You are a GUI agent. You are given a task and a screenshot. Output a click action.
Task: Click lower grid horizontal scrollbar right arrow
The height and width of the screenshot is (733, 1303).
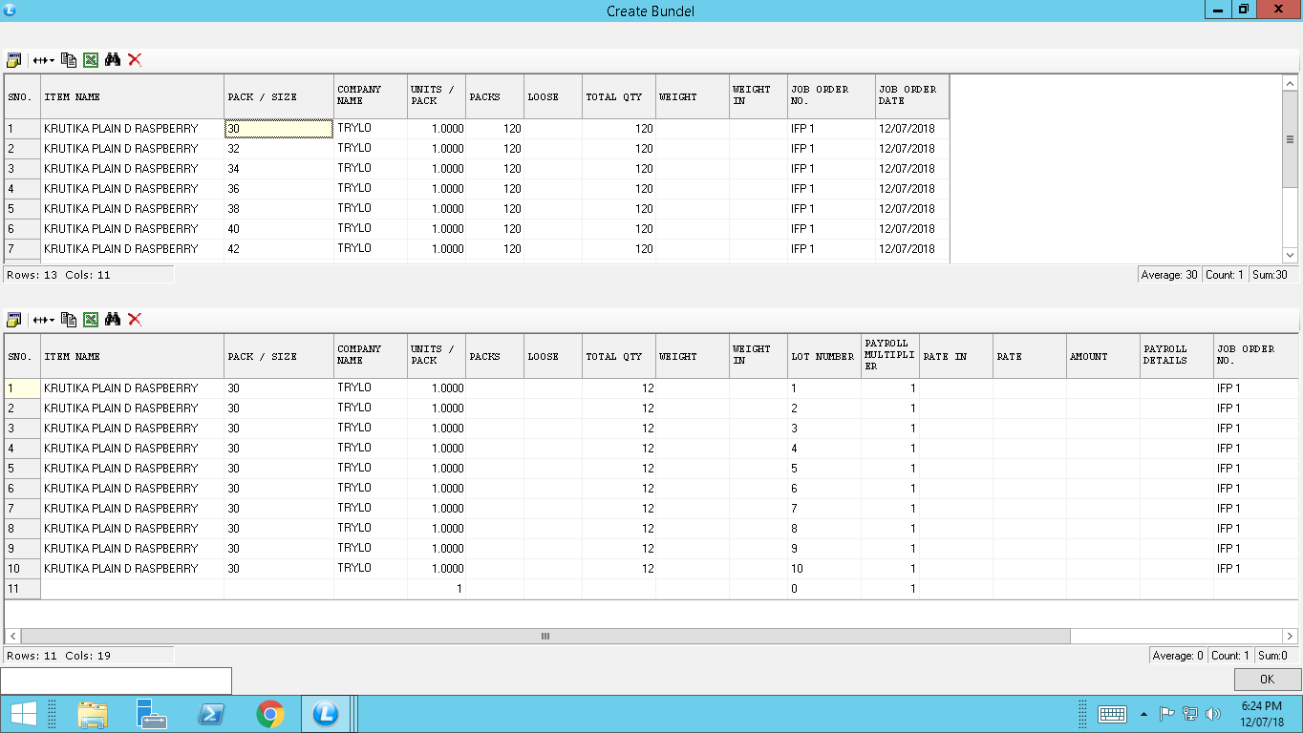click(x=1290, y=636)
